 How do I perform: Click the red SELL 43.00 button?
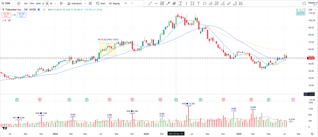pyautogui.click(x=6, y=15)
